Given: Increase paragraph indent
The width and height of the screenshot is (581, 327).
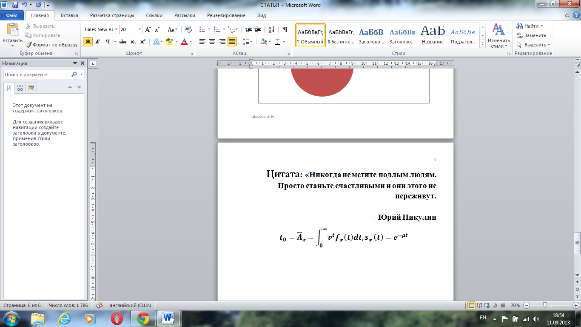Looking at the screenshot, I should pyautogui.click(x=258, y=29).
